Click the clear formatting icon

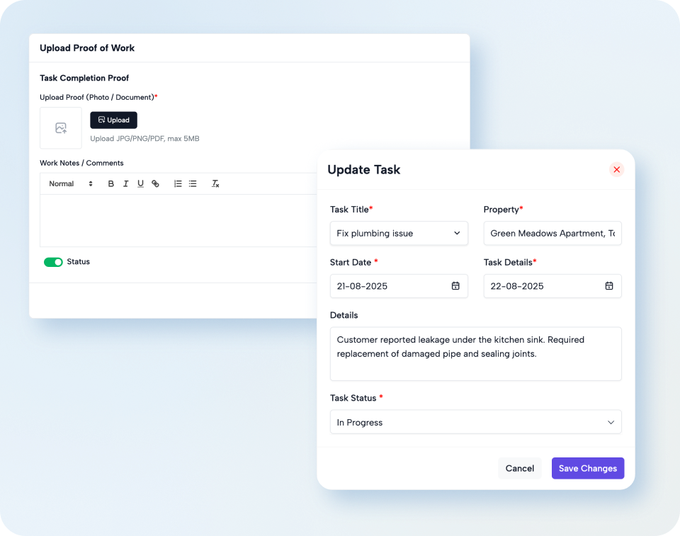point(215,184)
